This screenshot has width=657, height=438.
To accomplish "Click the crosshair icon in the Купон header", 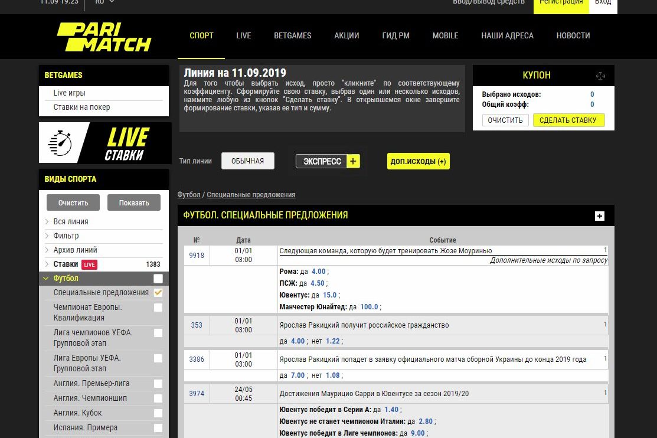I will (x=600, y=76).
